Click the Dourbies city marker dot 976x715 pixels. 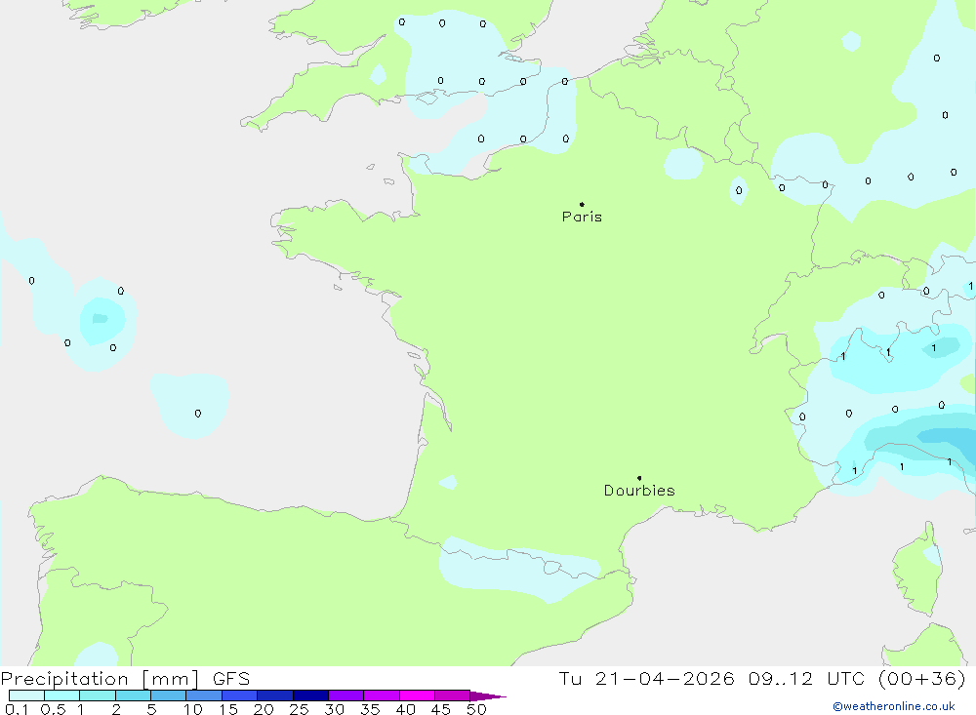[x=639, y=478]
